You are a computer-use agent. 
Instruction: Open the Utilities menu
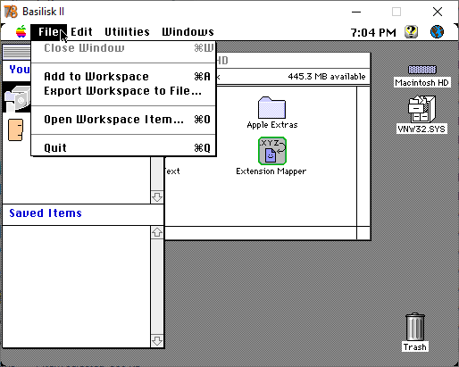127,32
